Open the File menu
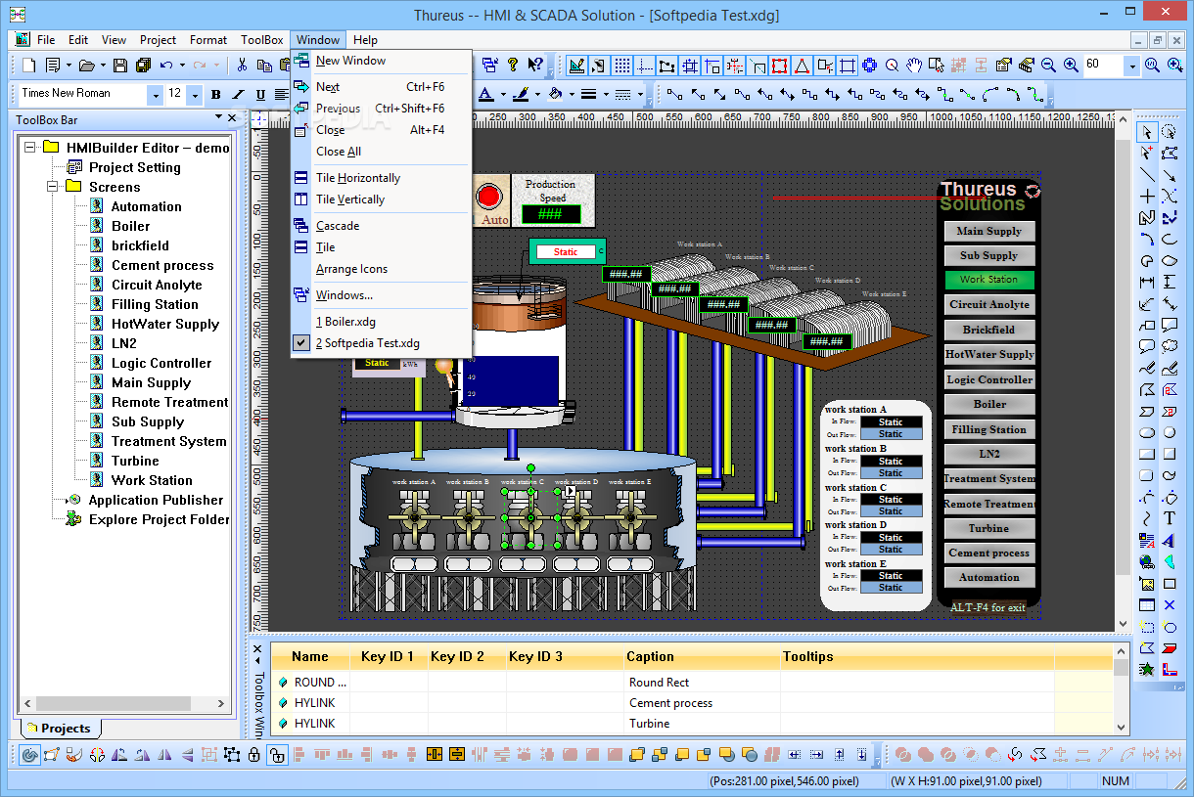Viewport: 1194px width, 797px height. pyautogui.click(x=46, y=40)
